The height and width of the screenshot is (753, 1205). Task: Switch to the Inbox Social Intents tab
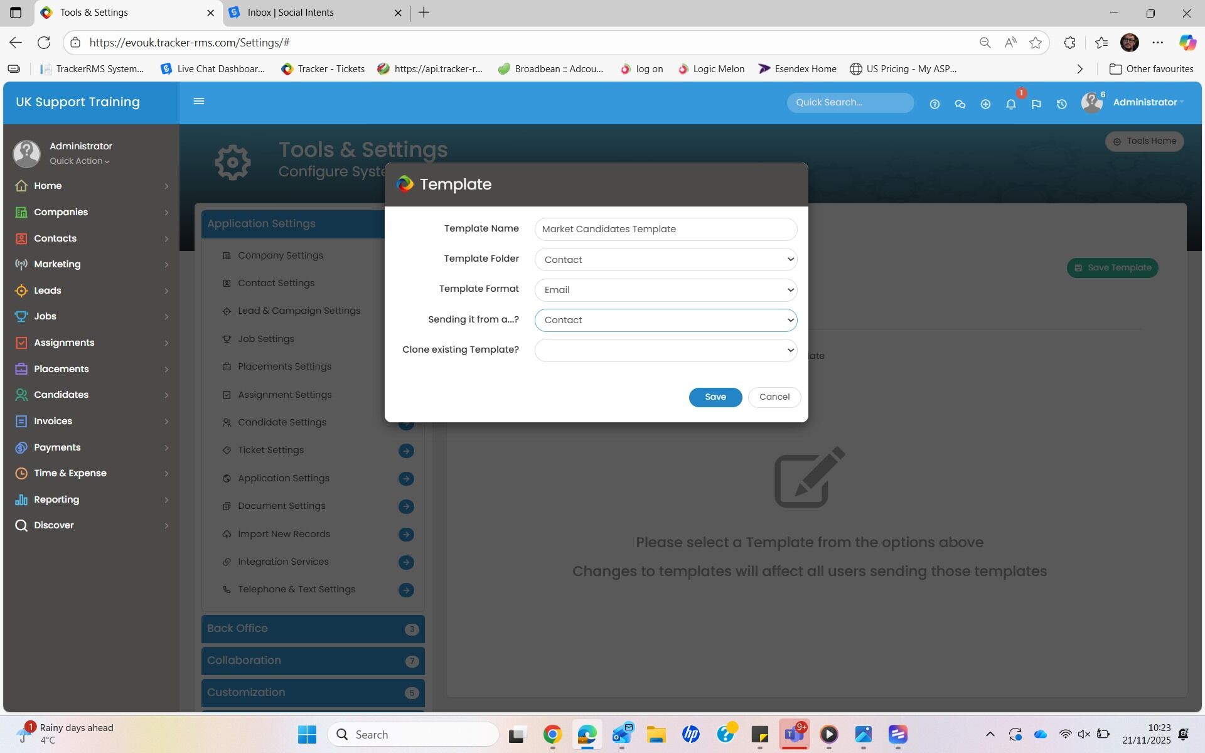point(291,13)
